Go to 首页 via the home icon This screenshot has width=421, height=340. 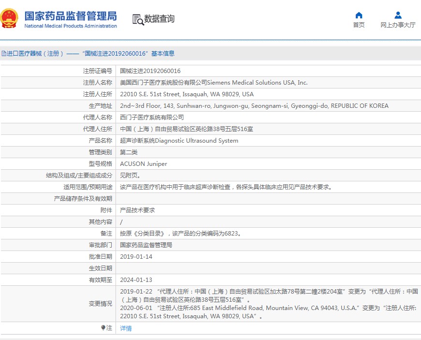359,15
